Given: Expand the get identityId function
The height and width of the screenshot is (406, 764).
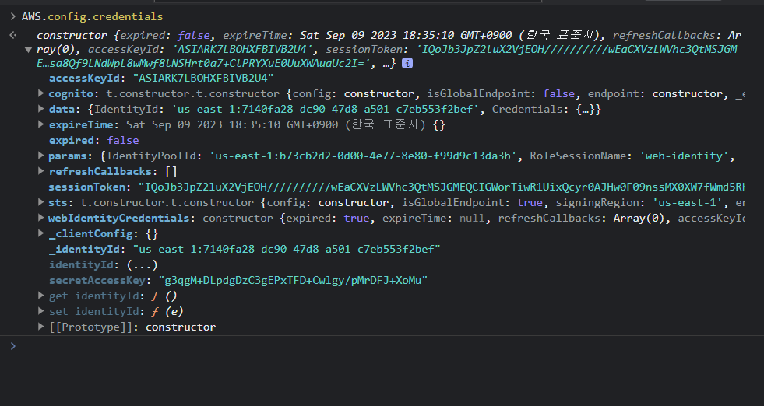Looking at the screenshot, I should tap(41, 296).
